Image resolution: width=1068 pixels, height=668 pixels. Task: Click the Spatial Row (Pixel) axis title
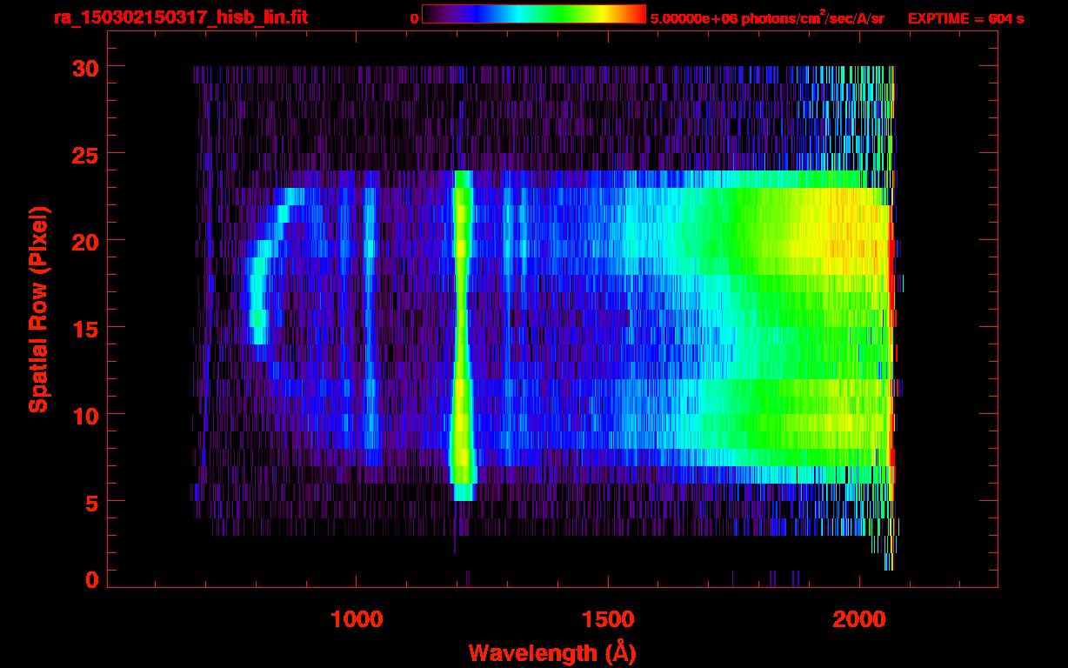(39, 309)
